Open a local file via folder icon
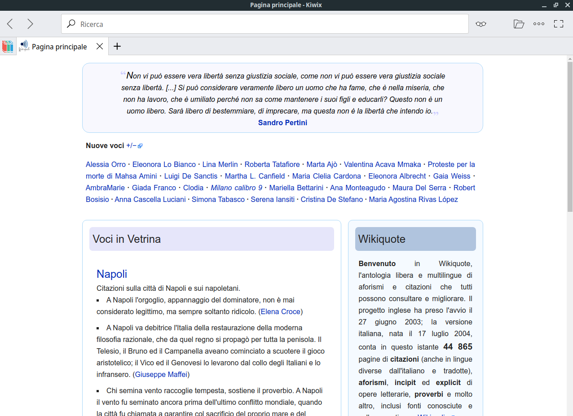The image size is (573, 416). coord(519,24)
